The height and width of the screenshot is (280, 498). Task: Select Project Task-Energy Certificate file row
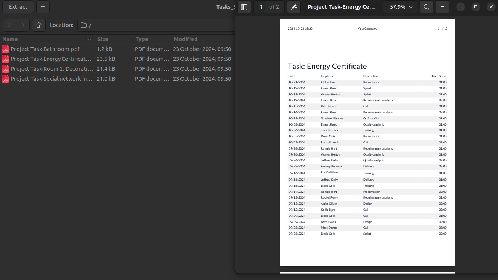[117, 59]
